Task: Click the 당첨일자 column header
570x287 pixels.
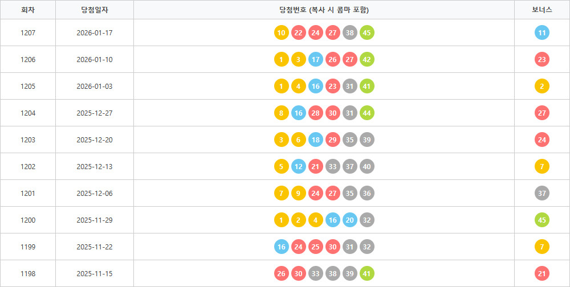Action: pyautogui.click(x=95, y=10)
